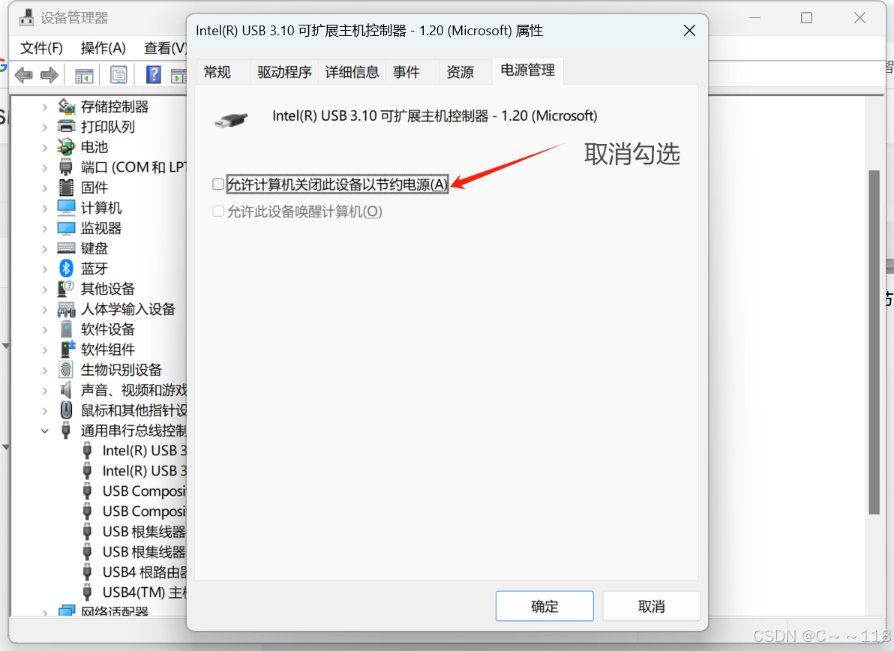This screenshot has width=894, height=651.
Task: Click the 计算机 computer icon
Action: (66, 208)
